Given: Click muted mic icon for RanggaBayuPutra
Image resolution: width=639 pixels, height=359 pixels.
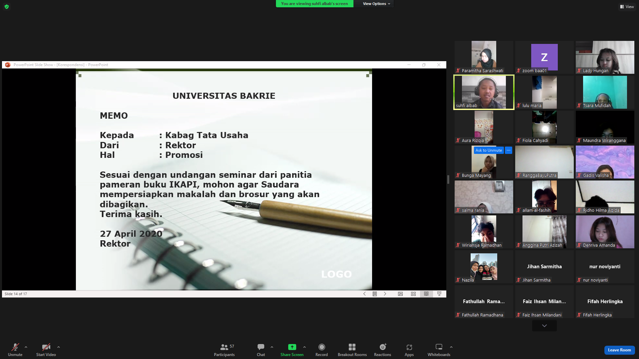Looking at the screenshot, I should point(519,175).
